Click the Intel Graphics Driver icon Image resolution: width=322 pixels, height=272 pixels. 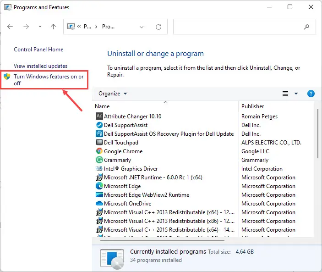[99, 169]
